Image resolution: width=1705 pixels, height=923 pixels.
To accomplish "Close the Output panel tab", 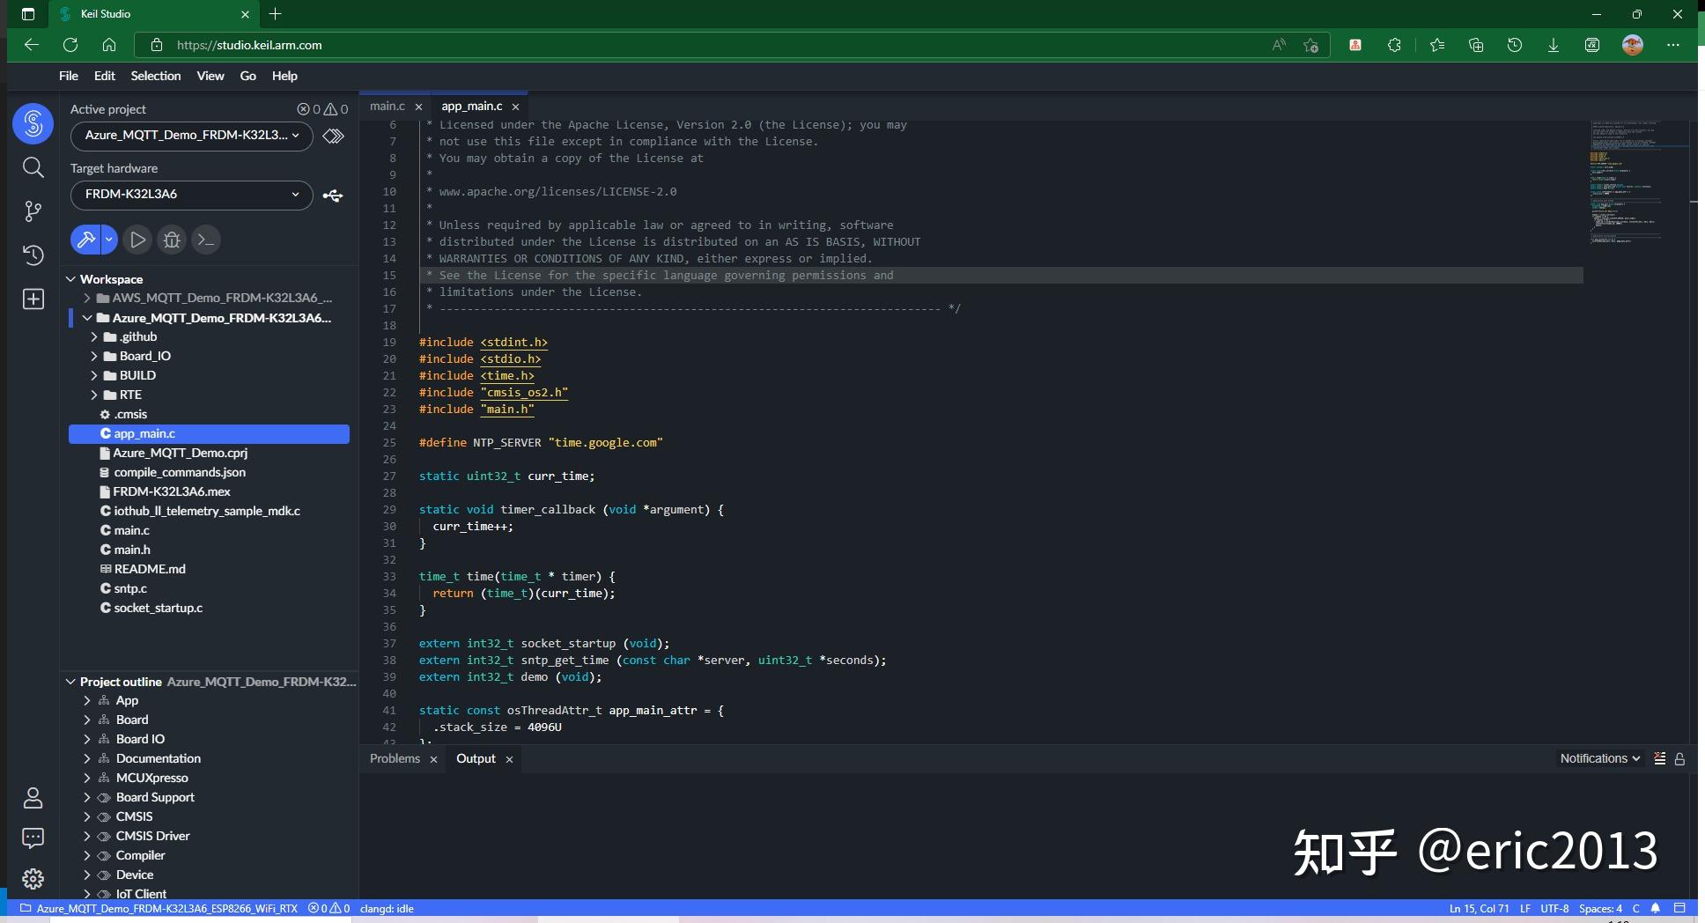I will 509,759.
